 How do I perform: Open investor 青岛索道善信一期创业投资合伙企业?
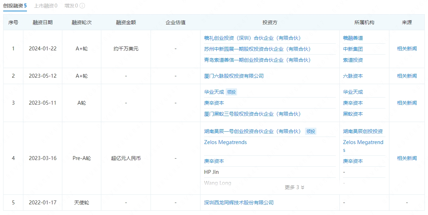pyautogui.click(x=257, y=60)
